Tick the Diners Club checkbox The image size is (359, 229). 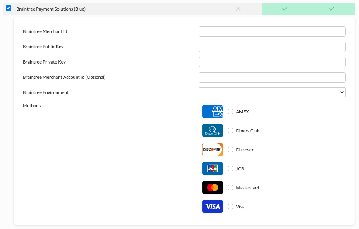point(230,131)
